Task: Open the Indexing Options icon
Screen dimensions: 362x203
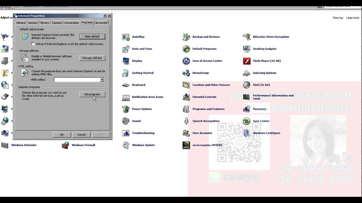Action: pyautogui.click(x=247, y=73)
